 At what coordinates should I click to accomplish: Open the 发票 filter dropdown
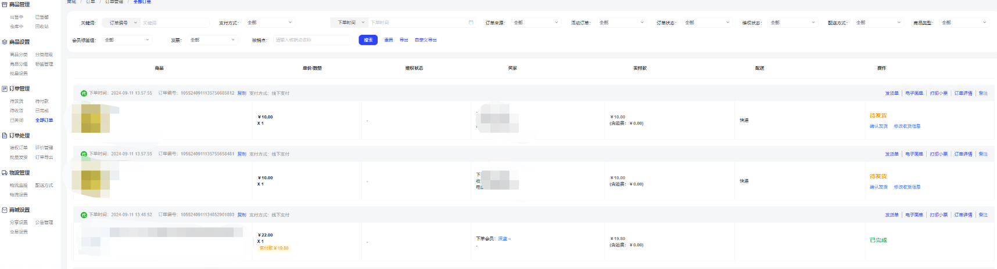coord(213,40)
